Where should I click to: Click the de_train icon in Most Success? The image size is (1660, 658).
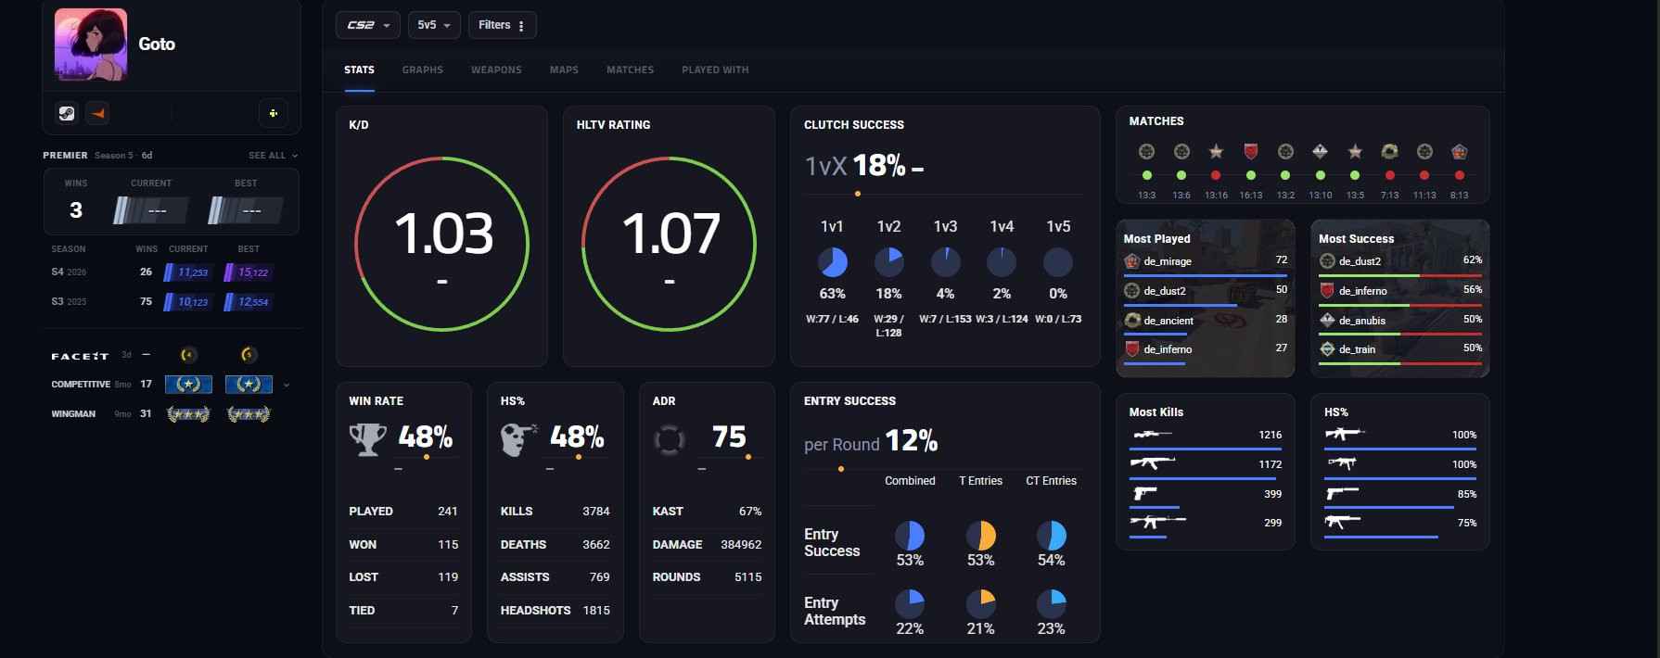[x=1327, y=348]
